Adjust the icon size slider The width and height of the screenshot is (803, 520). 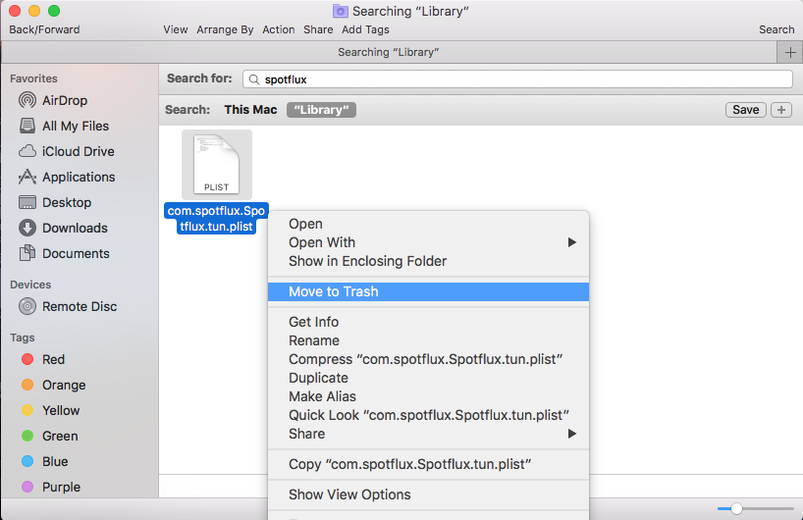coord(736,509)
